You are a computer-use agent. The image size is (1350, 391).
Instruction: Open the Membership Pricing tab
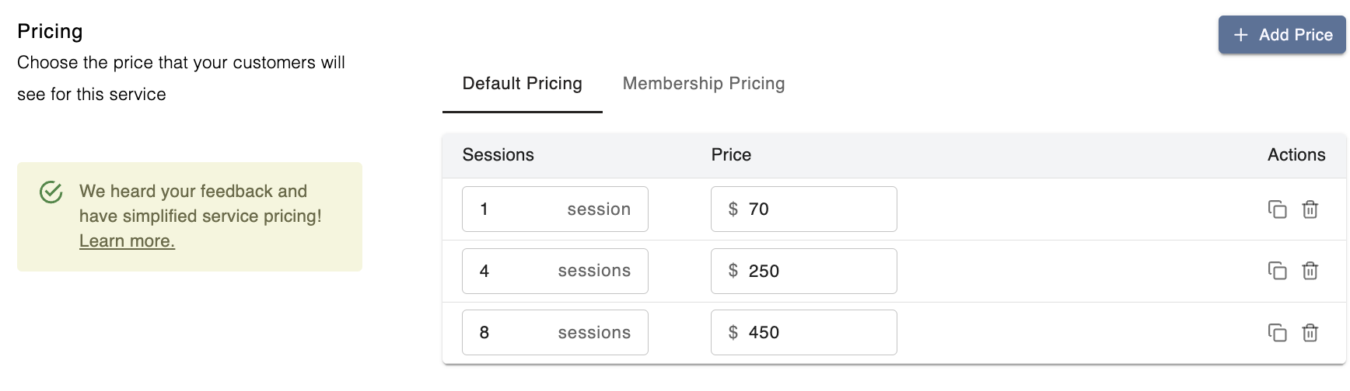pos(703,84)
